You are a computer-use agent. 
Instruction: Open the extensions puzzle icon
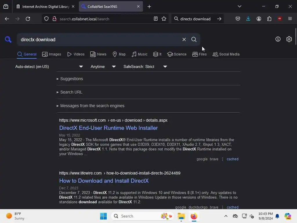tap(269, 19)
